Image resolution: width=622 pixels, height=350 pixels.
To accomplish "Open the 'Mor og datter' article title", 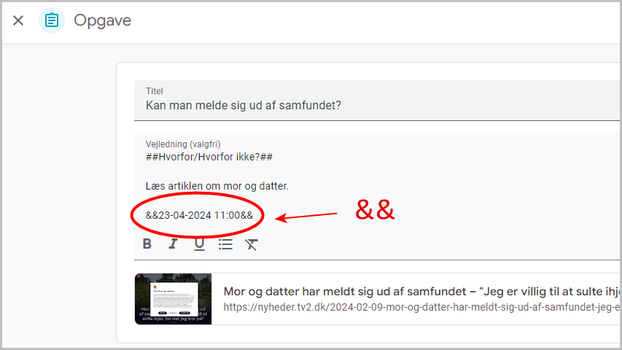I will tap(421, 292).
